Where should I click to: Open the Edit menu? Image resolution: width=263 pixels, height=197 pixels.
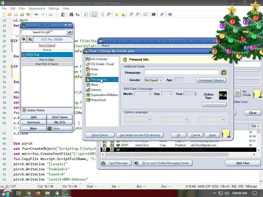(x=12, y=8)
